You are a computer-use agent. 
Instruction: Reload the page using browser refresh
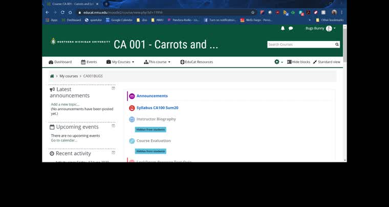click(x=63, y=12)
